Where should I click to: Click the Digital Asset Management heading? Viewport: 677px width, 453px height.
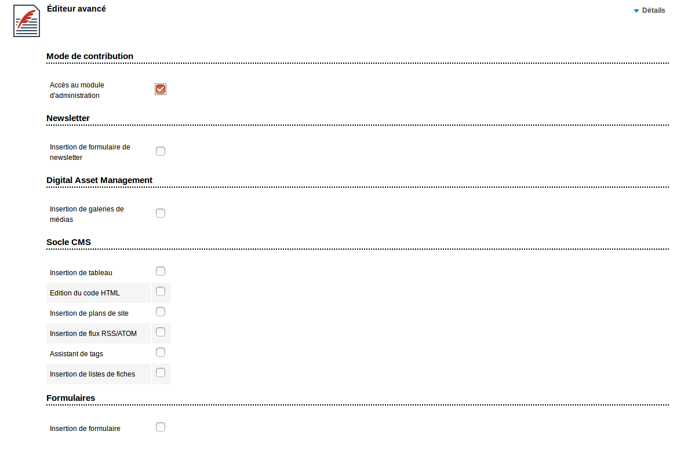tap(99, 180)
